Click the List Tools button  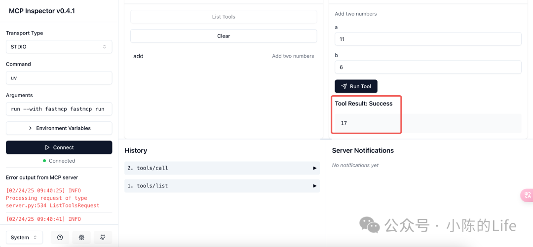tap(224, 17)
